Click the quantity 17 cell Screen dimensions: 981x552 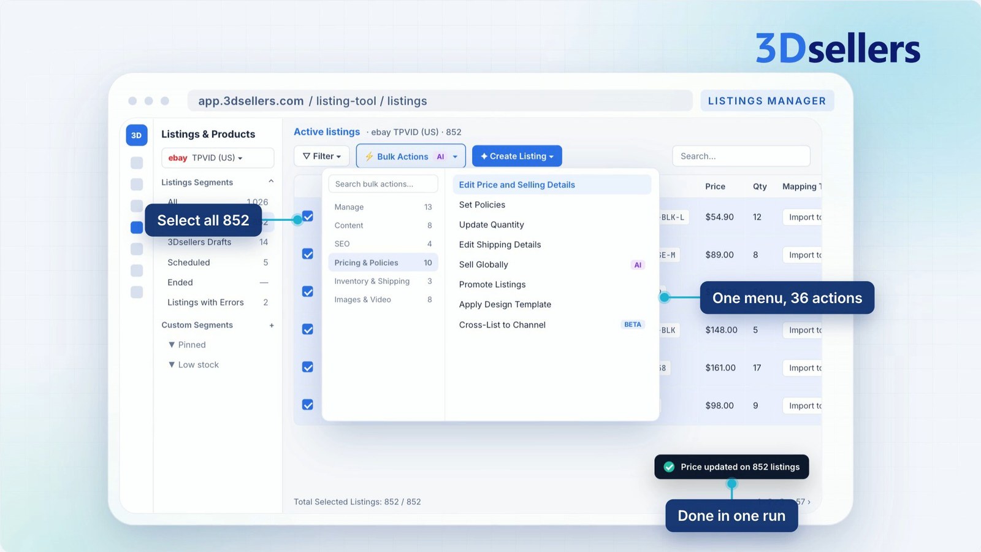tap(757, 368)
